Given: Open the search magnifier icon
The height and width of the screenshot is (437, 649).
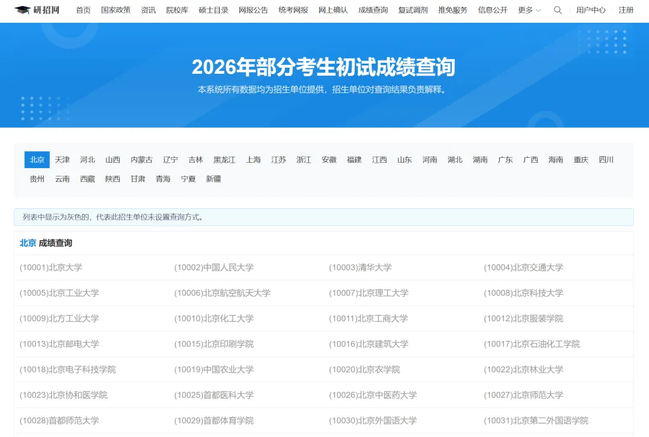Looking at the screenshot, I should pyautogui.click(x=558, y=10).
